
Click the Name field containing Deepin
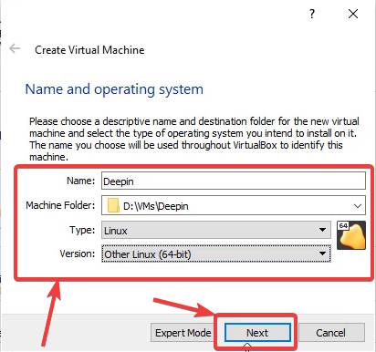coord(234,181)
